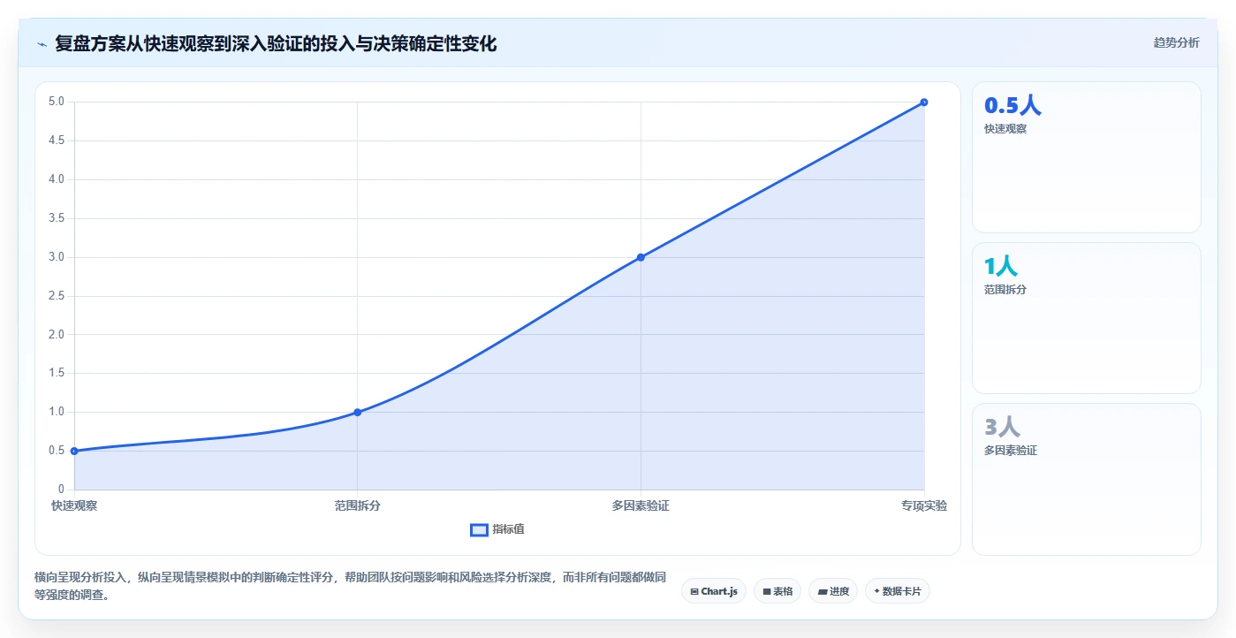The image size is (1236, 638).
Task: Click the description text beginning 横向呈现分析投入
Action: [x=350, y=586]
